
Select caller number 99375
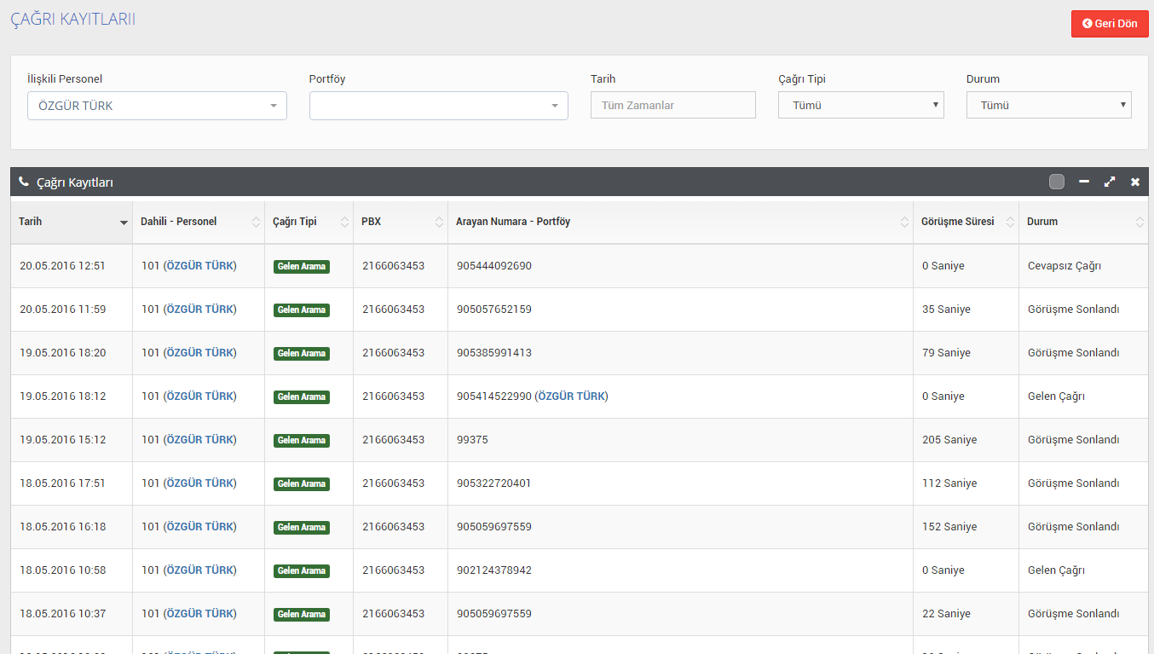tap(472, 440)
